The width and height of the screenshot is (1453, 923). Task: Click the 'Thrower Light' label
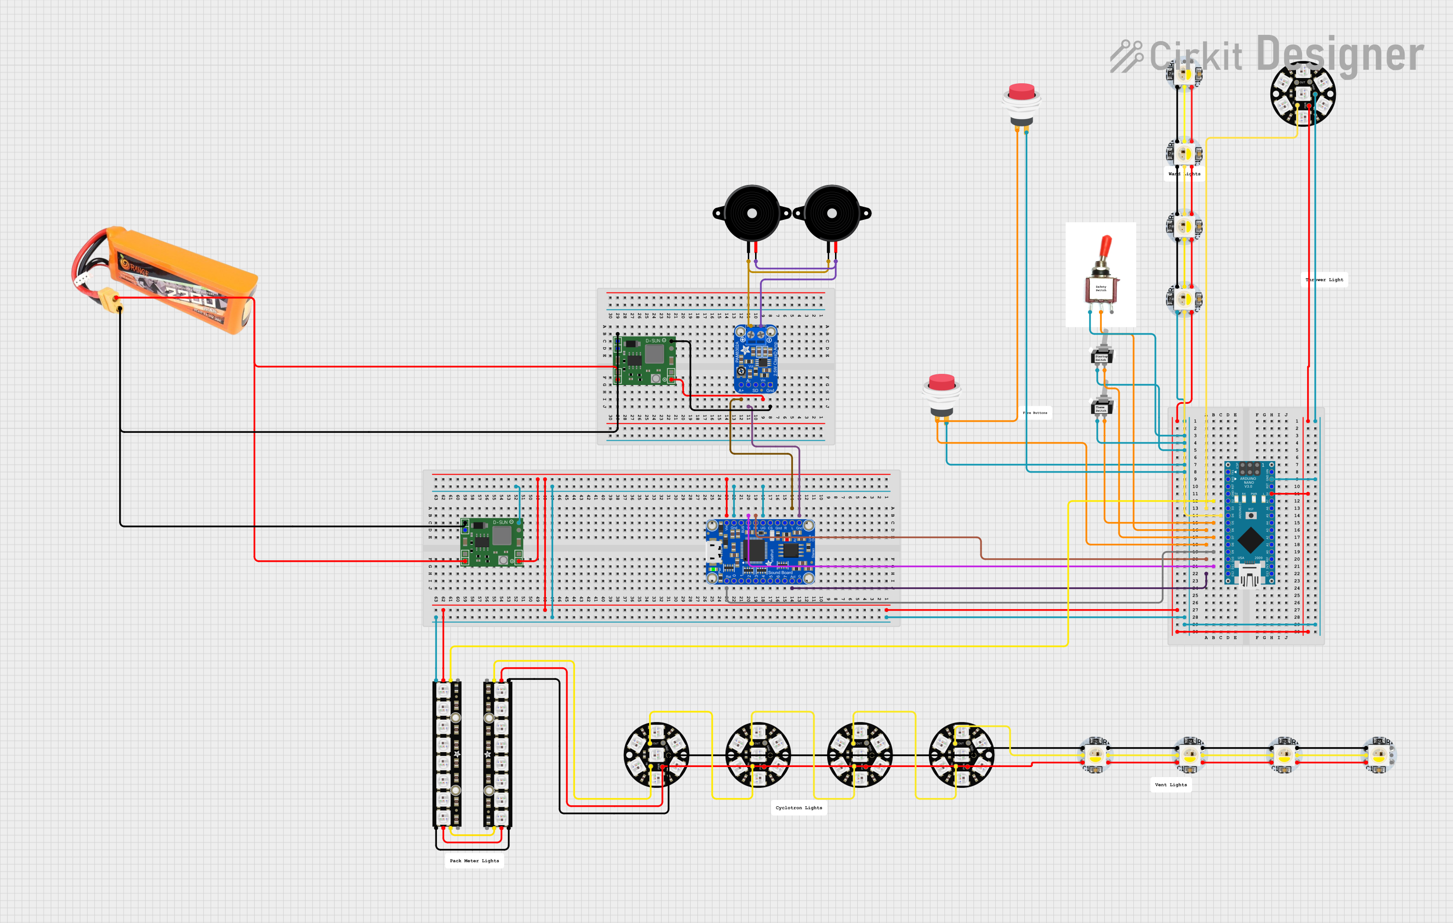(1325, 280)
